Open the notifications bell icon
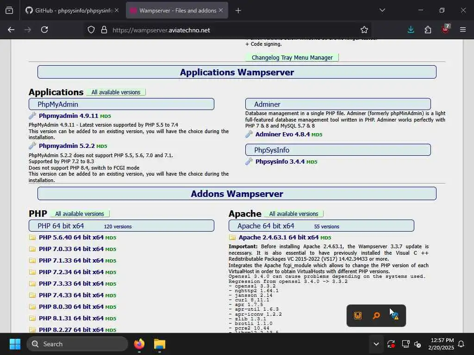The width and height of the screenshot is (474, 355). point(462,344)
